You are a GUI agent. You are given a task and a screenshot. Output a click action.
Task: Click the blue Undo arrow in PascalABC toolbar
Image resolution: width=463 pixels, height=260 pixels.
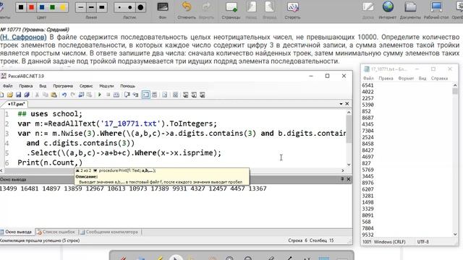[x=64, y=95]
